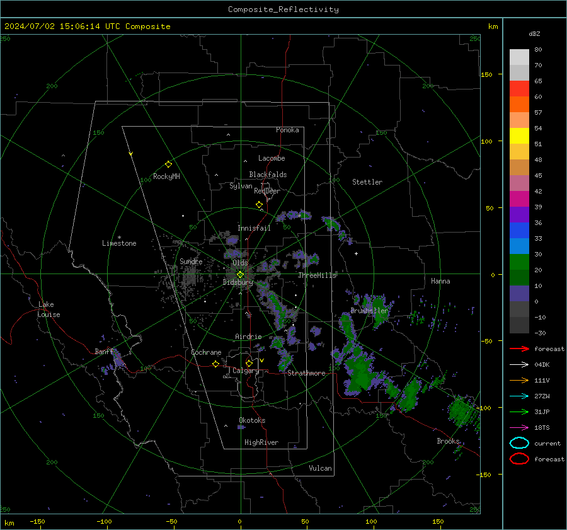567x530 pixels.
Task: Click the yellow diamond marker above Calgary
Action: pos(249,363)
